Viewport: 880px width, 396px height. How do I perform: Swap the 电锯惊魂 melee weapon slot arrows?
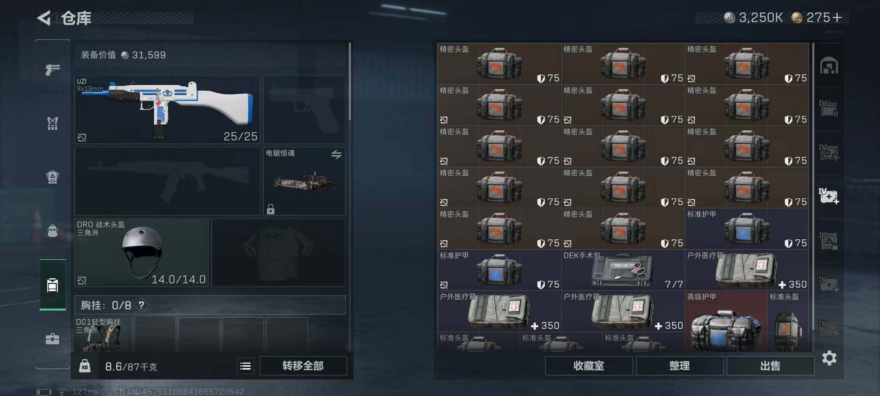(336, 154)
